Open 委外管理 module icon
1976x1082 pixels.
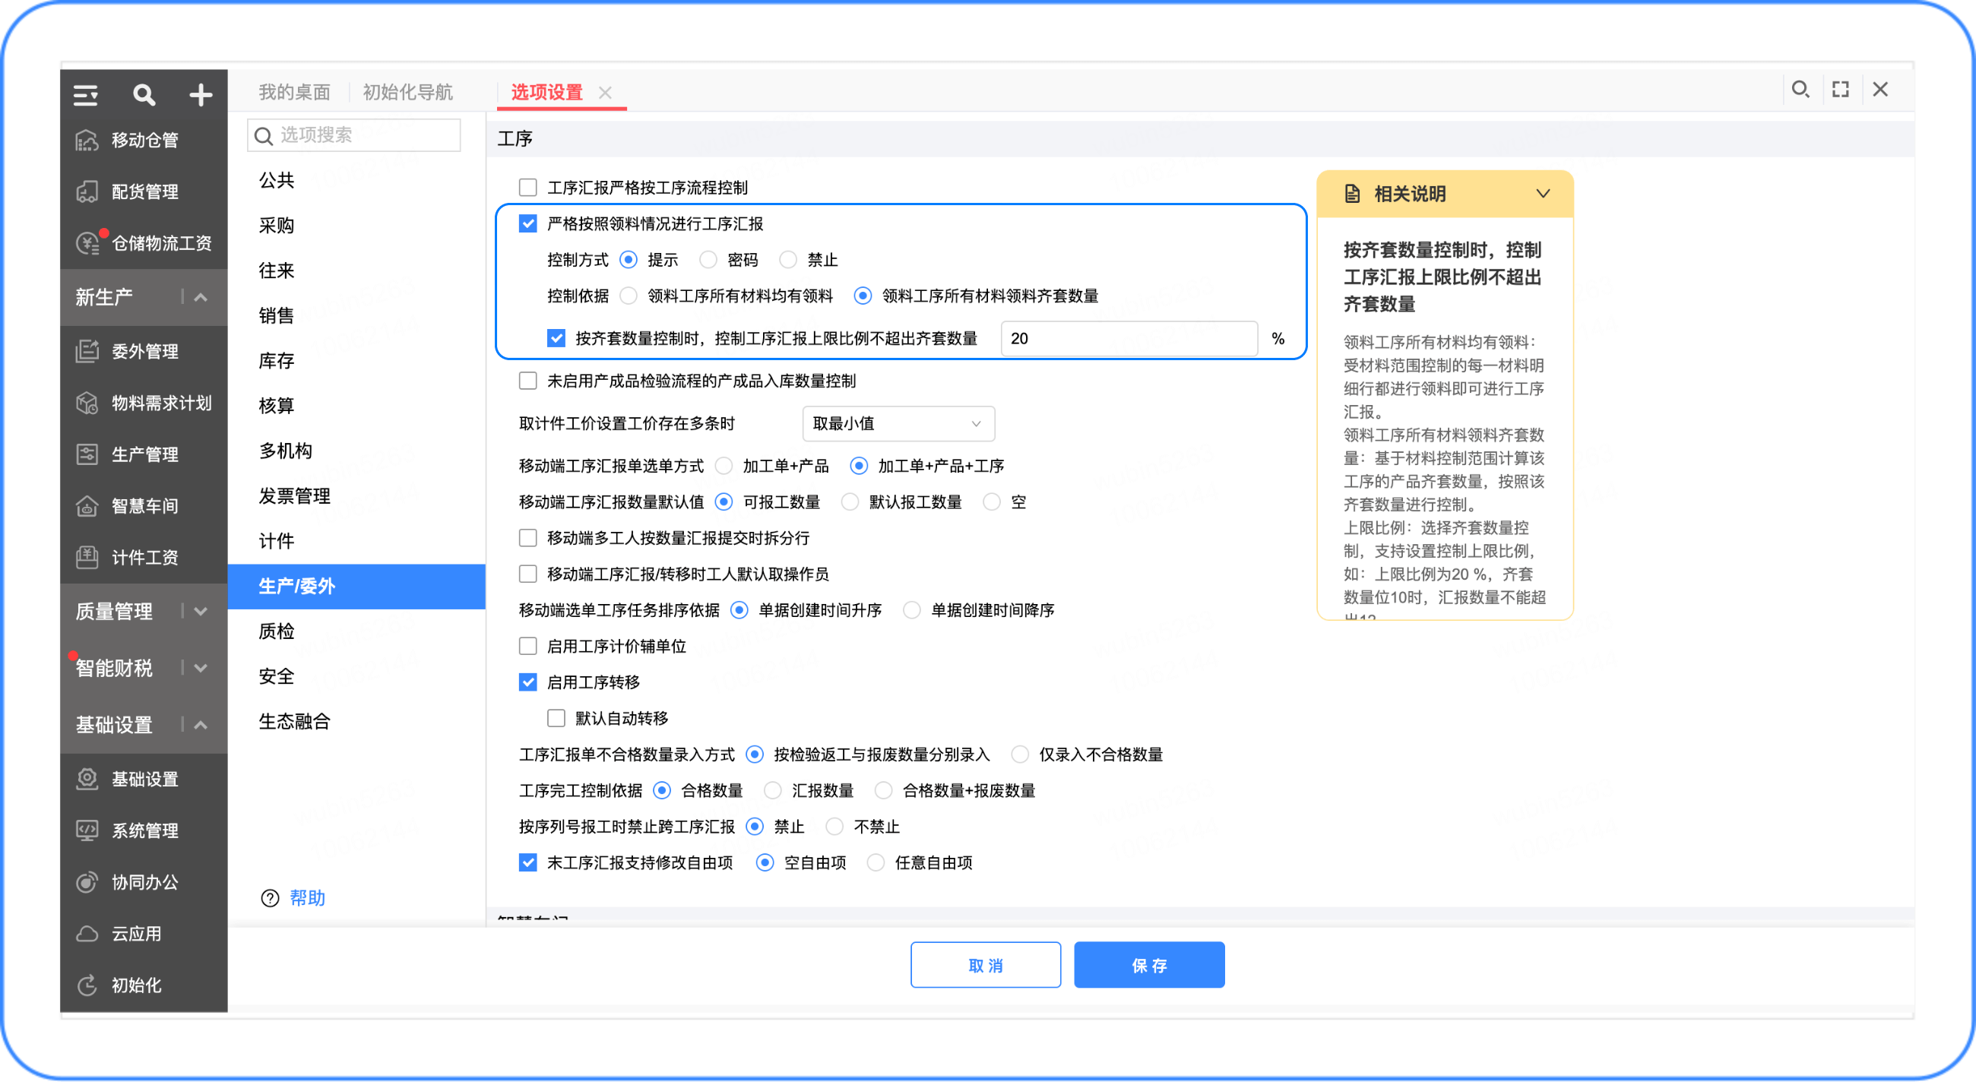tap(87, 351)
